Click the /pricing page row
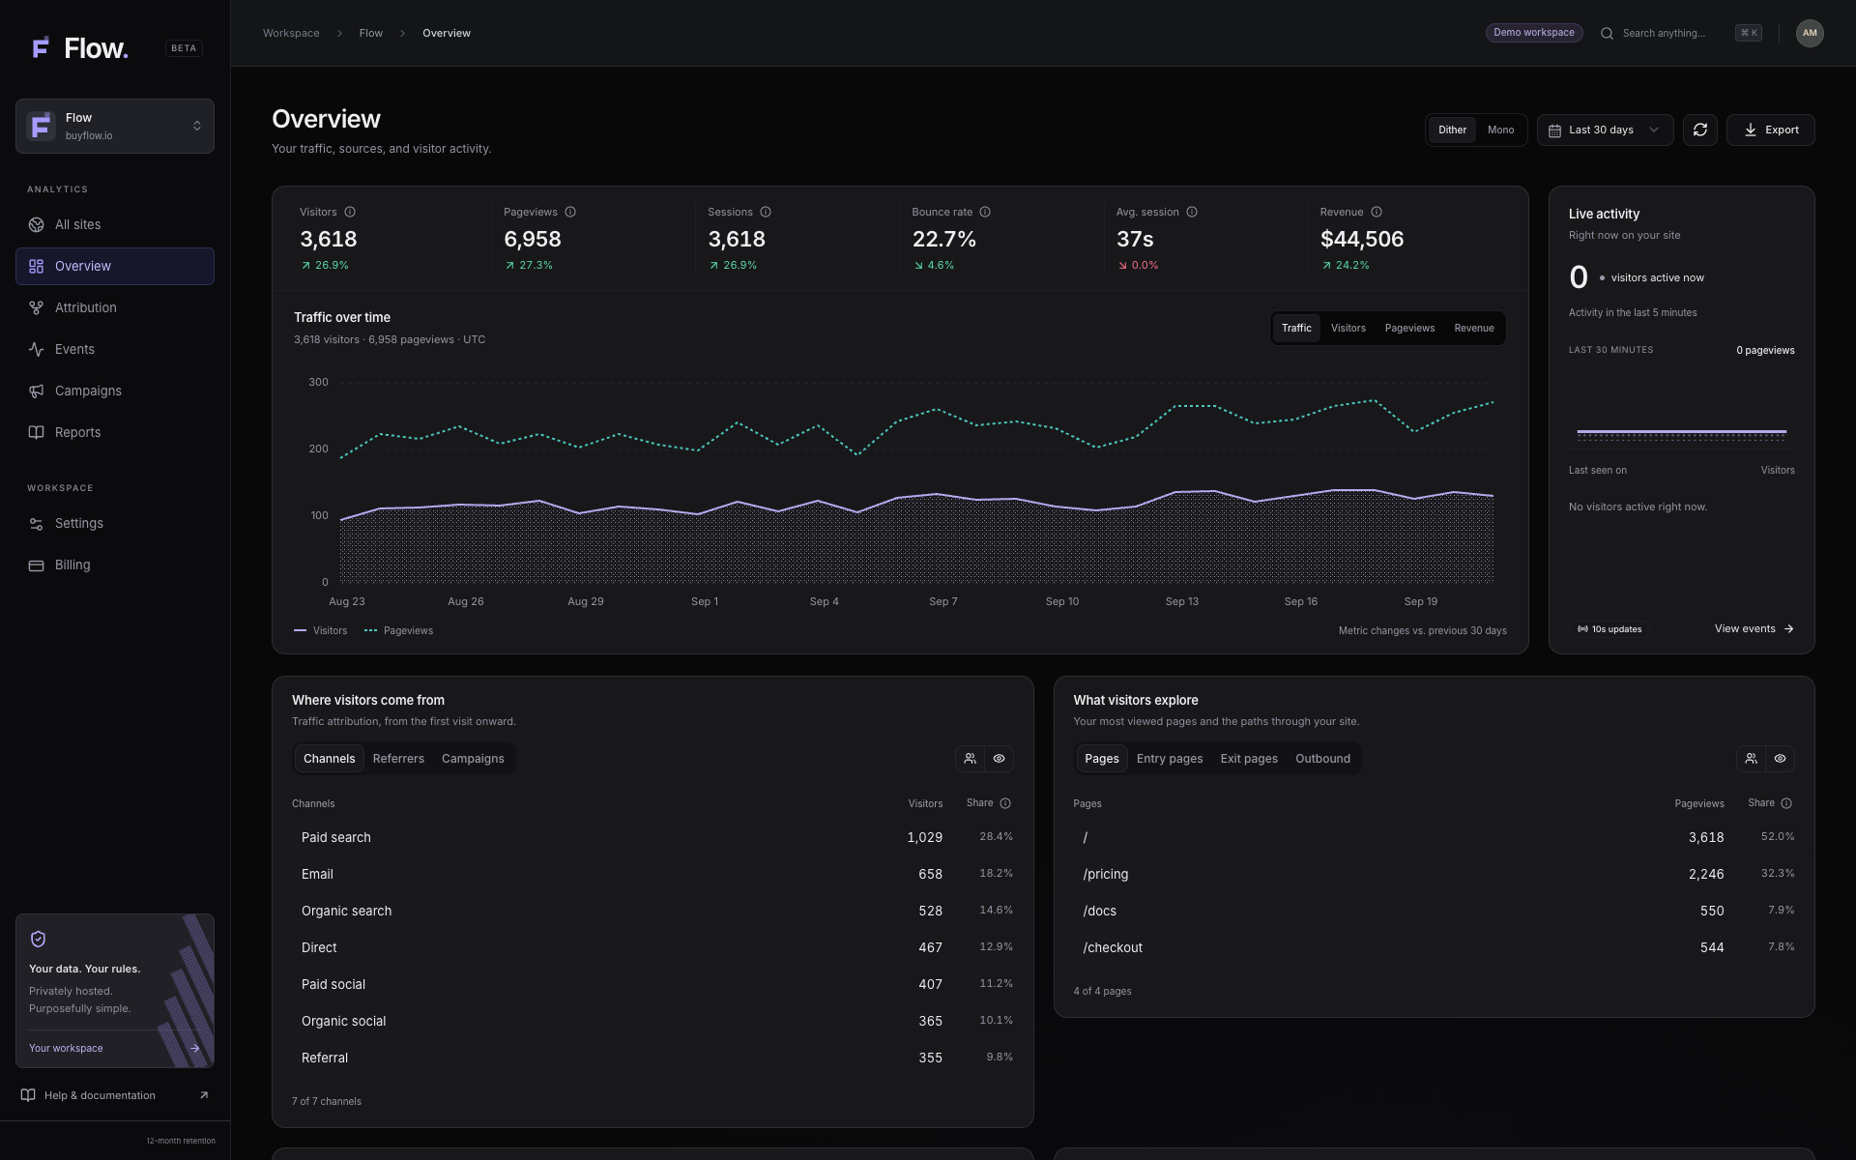The width and height of the screenshot is (1856, 1160). pyautogui.click(x=1435, y=874)
